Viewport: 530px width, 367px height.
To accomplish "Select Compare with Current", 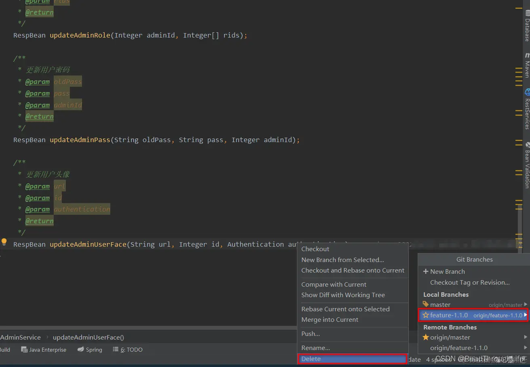I will (x=334, y=285).
